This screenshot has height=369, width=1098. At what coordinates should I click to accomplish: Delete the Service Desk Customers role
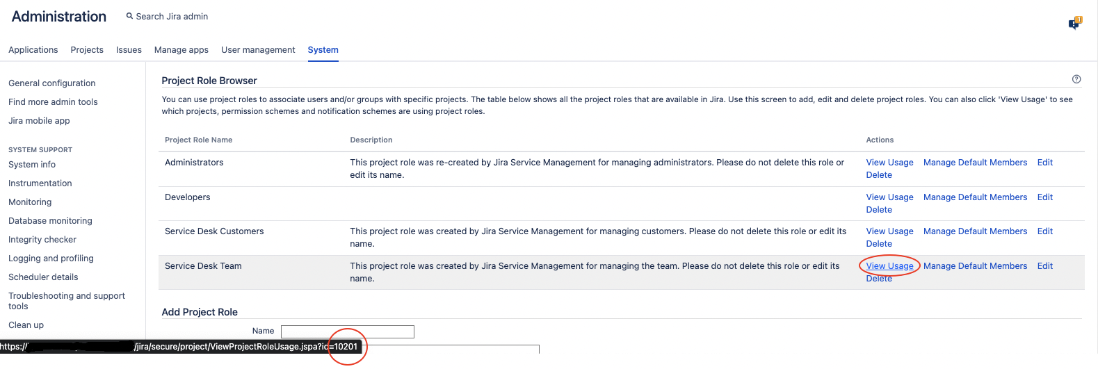click(x=879, y=244)
